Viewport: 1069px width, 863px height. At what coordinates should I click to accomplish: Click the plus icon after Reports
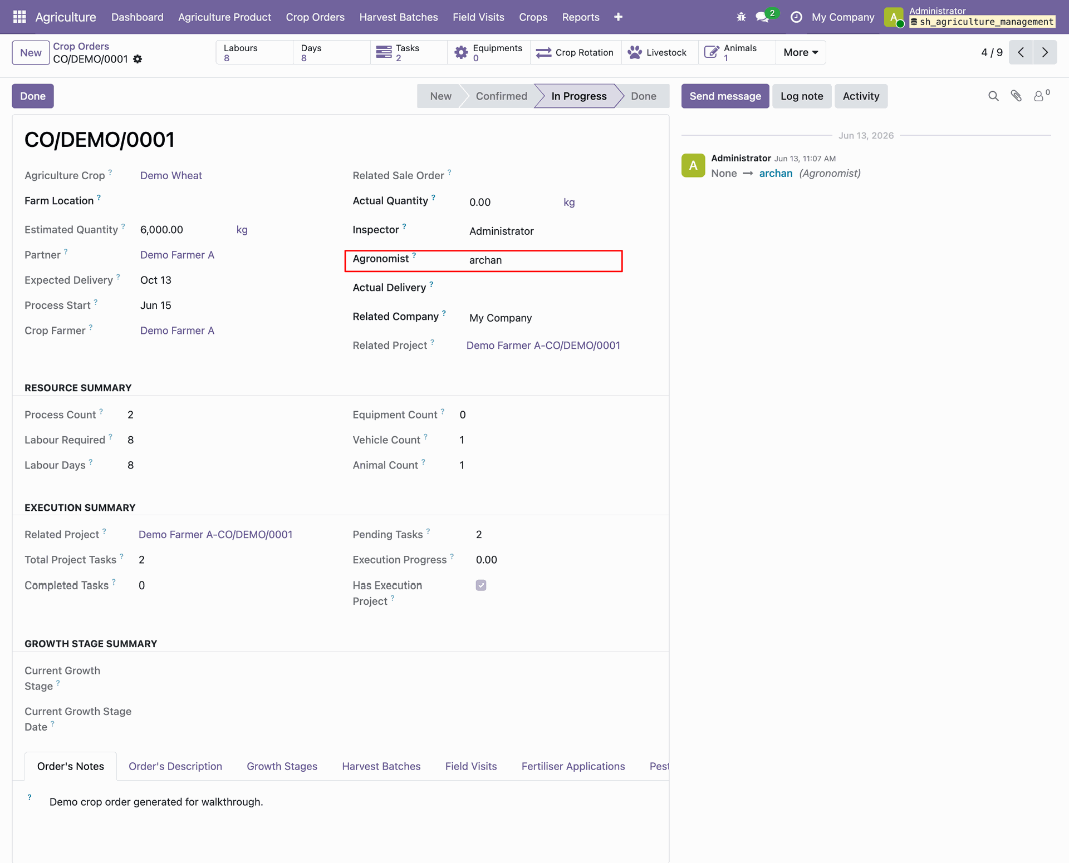[x=618, y=17]
